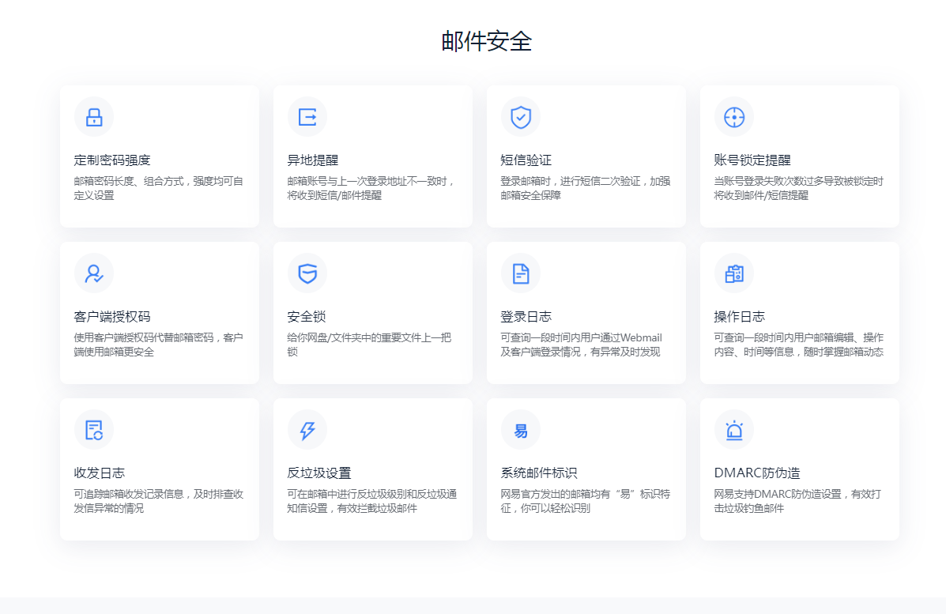
Task: Click the login arrow icon for 异地提醒
Action: pyautogui.click(x=307, y=118)
